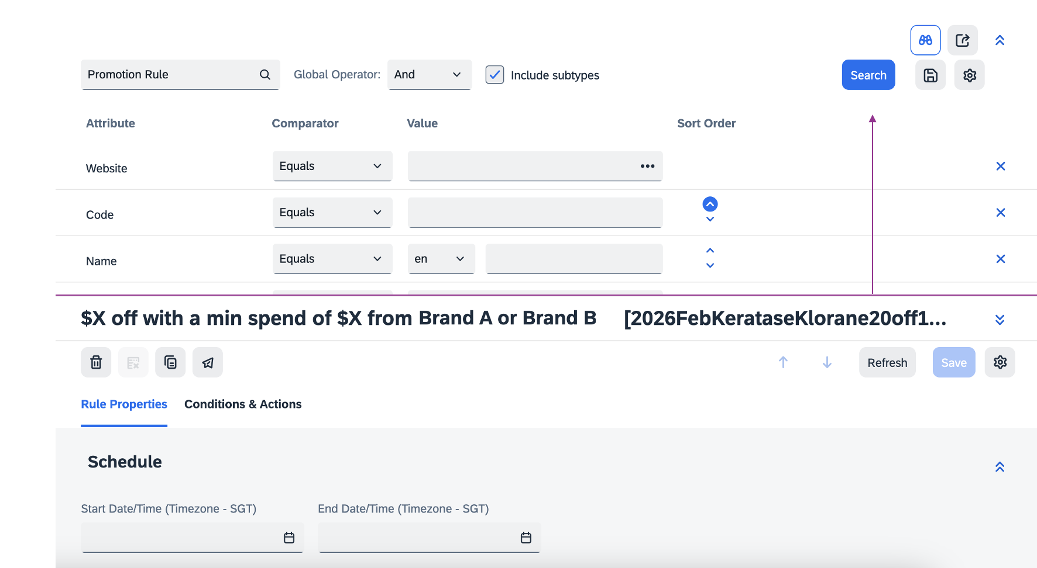The height and width of the screenshot is (568, 1037).
Task: Click the binoculars advanced search icon
Action: [x=925, y=40]
